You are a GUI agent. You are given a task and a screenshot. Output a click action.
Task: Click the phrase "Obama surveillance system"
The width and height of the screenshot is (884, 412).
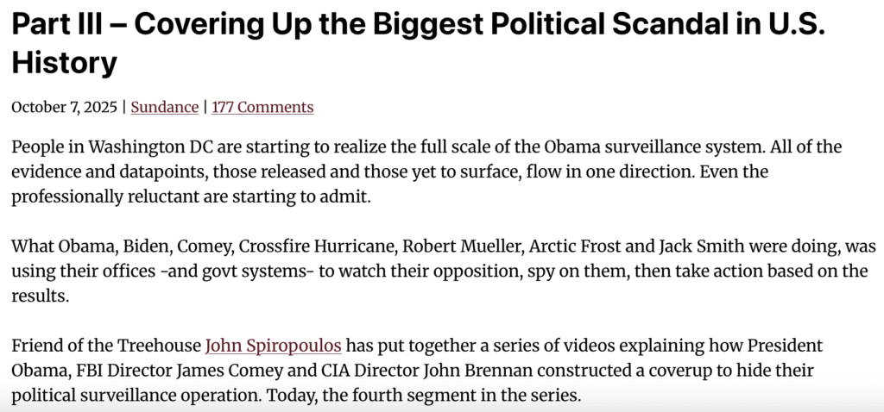tap(618, 147)
